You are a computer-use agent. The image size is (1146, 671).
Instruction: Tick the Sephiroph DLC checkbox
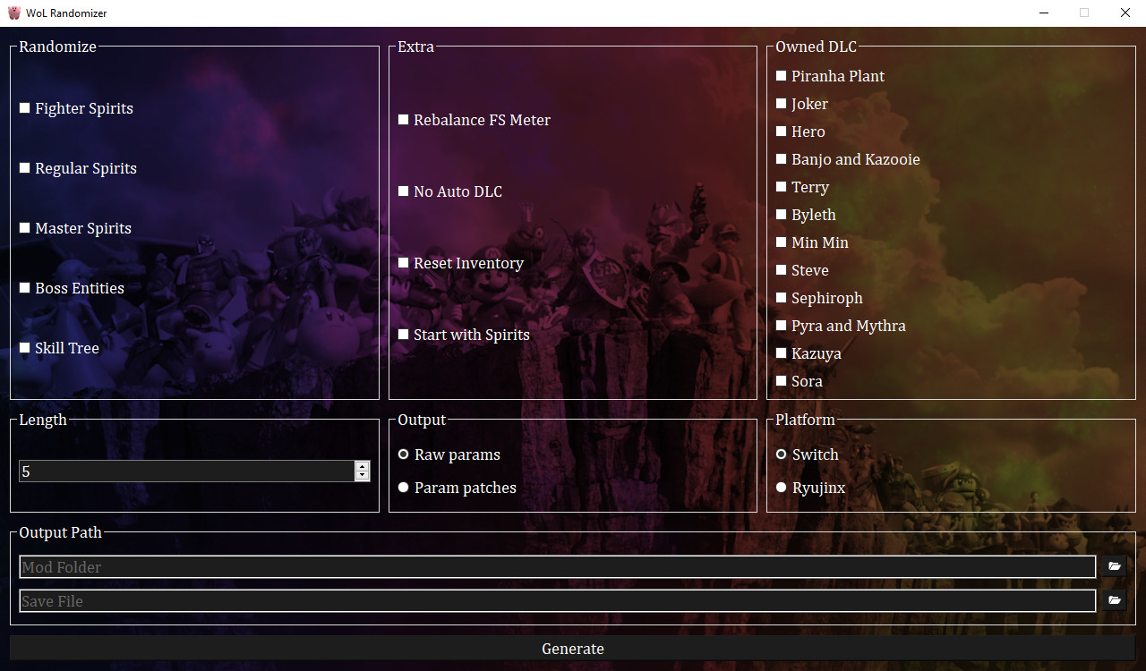click(782, 298)
